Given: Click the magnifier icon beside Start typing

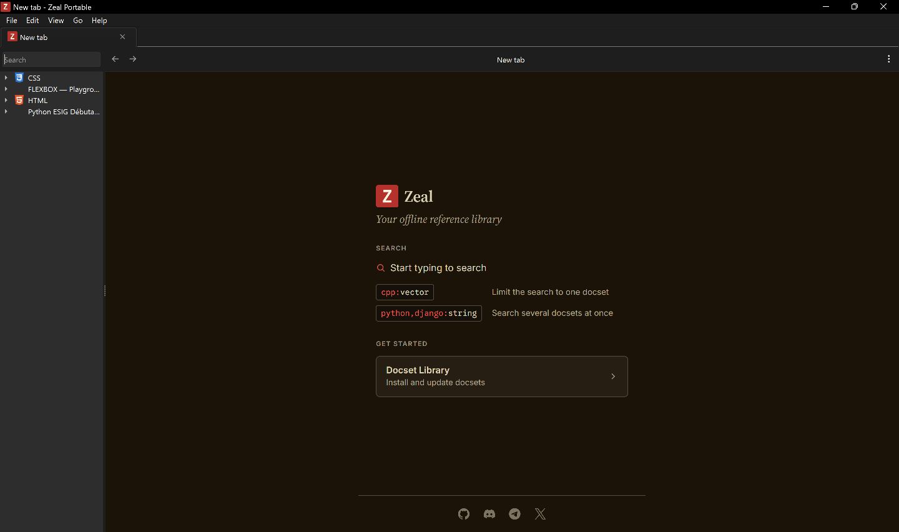Looking at the screenshot, I should click(381, 268).
